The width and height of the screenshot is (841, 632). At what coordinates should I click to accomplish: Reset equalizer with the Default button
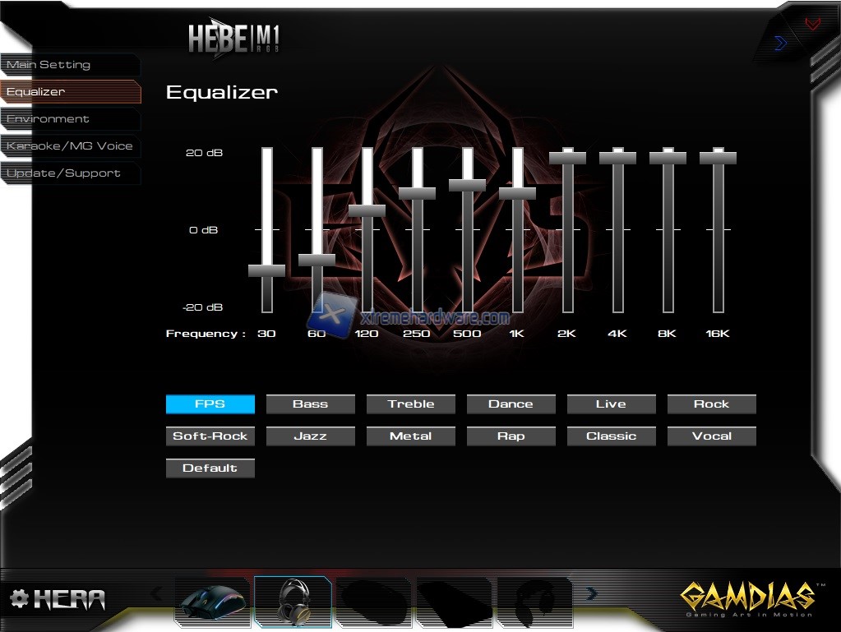pos(210,468)
